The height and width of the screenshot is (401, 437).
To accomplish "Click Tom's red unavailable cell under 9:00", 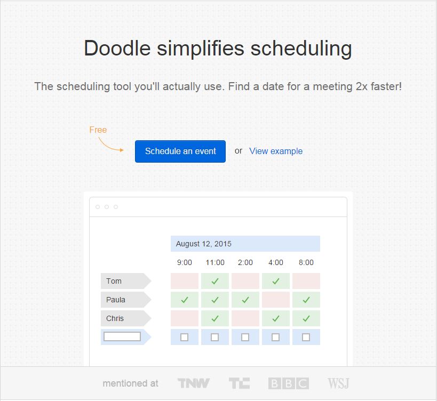I will [185, 281].
